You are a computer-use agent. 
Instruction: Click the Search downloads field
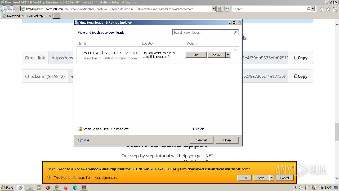[203, 32]
